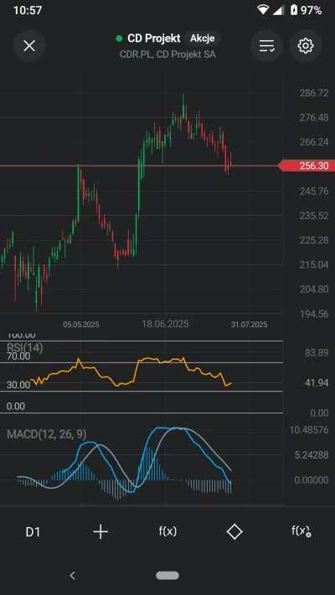Image resolution: width=335 pixels, height=595 pixels.
Task: Tap the 245.76 price axis value
Action: click(x=314, y=192)
